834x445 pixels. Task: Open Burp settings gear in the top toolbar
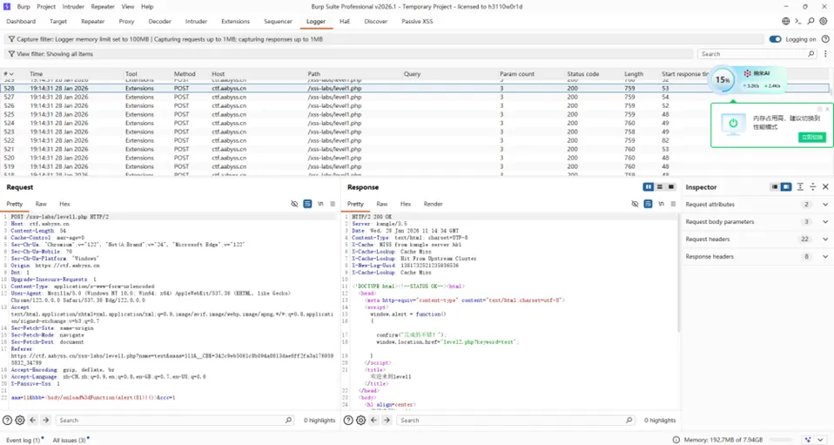pyautogui.click(x=824, y=21)
